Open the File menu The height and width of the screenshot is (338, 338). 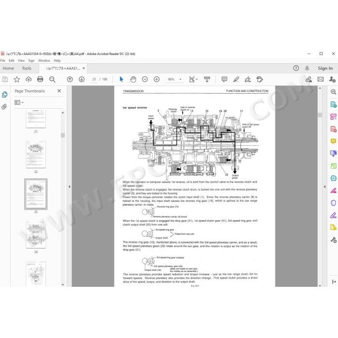[x=3, y=60]
